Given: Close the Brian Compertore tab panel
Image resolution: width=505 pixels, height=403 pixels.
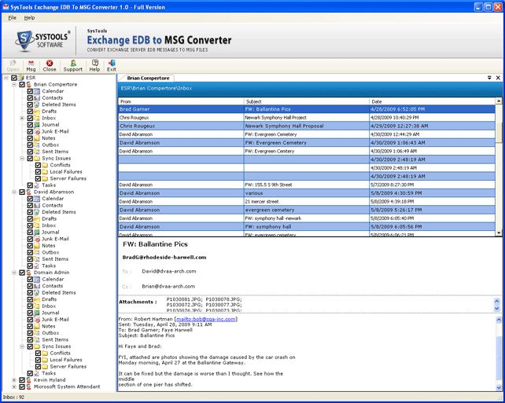Looking at the screenshot, I should [x=498, y=78].
